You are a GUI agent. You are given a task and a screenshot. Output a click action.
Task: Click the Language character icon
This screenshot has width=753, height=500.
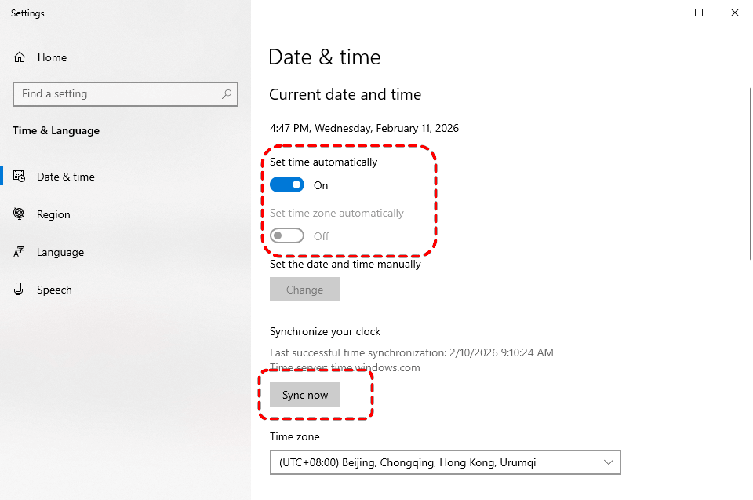click(20, 252)
